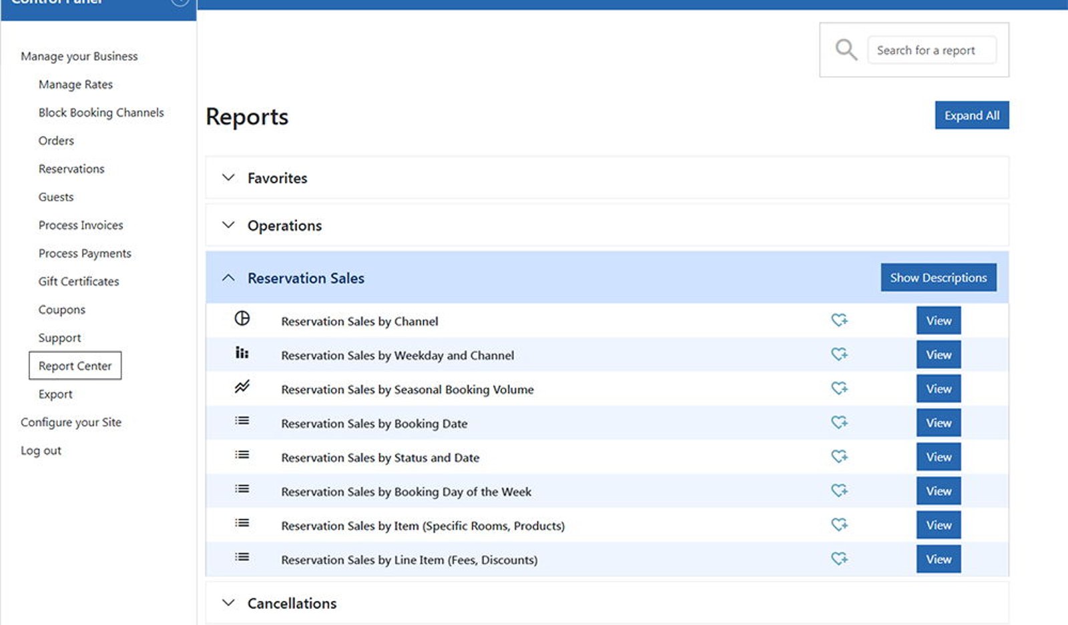The height and width of the screenshot is (625, 1068).
Task: Add Sales by Item report to favorites
Action: (839, 525)
